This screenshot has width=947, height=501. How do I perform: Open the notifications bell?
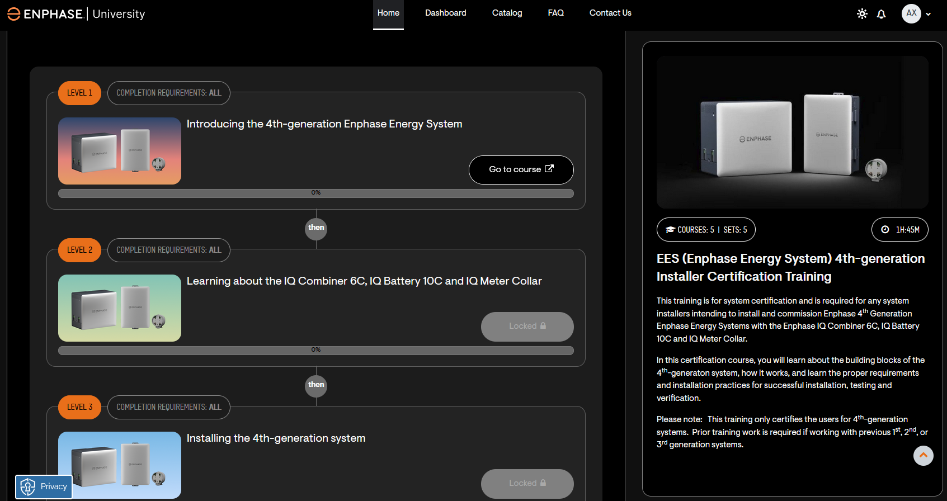(882, 14)
